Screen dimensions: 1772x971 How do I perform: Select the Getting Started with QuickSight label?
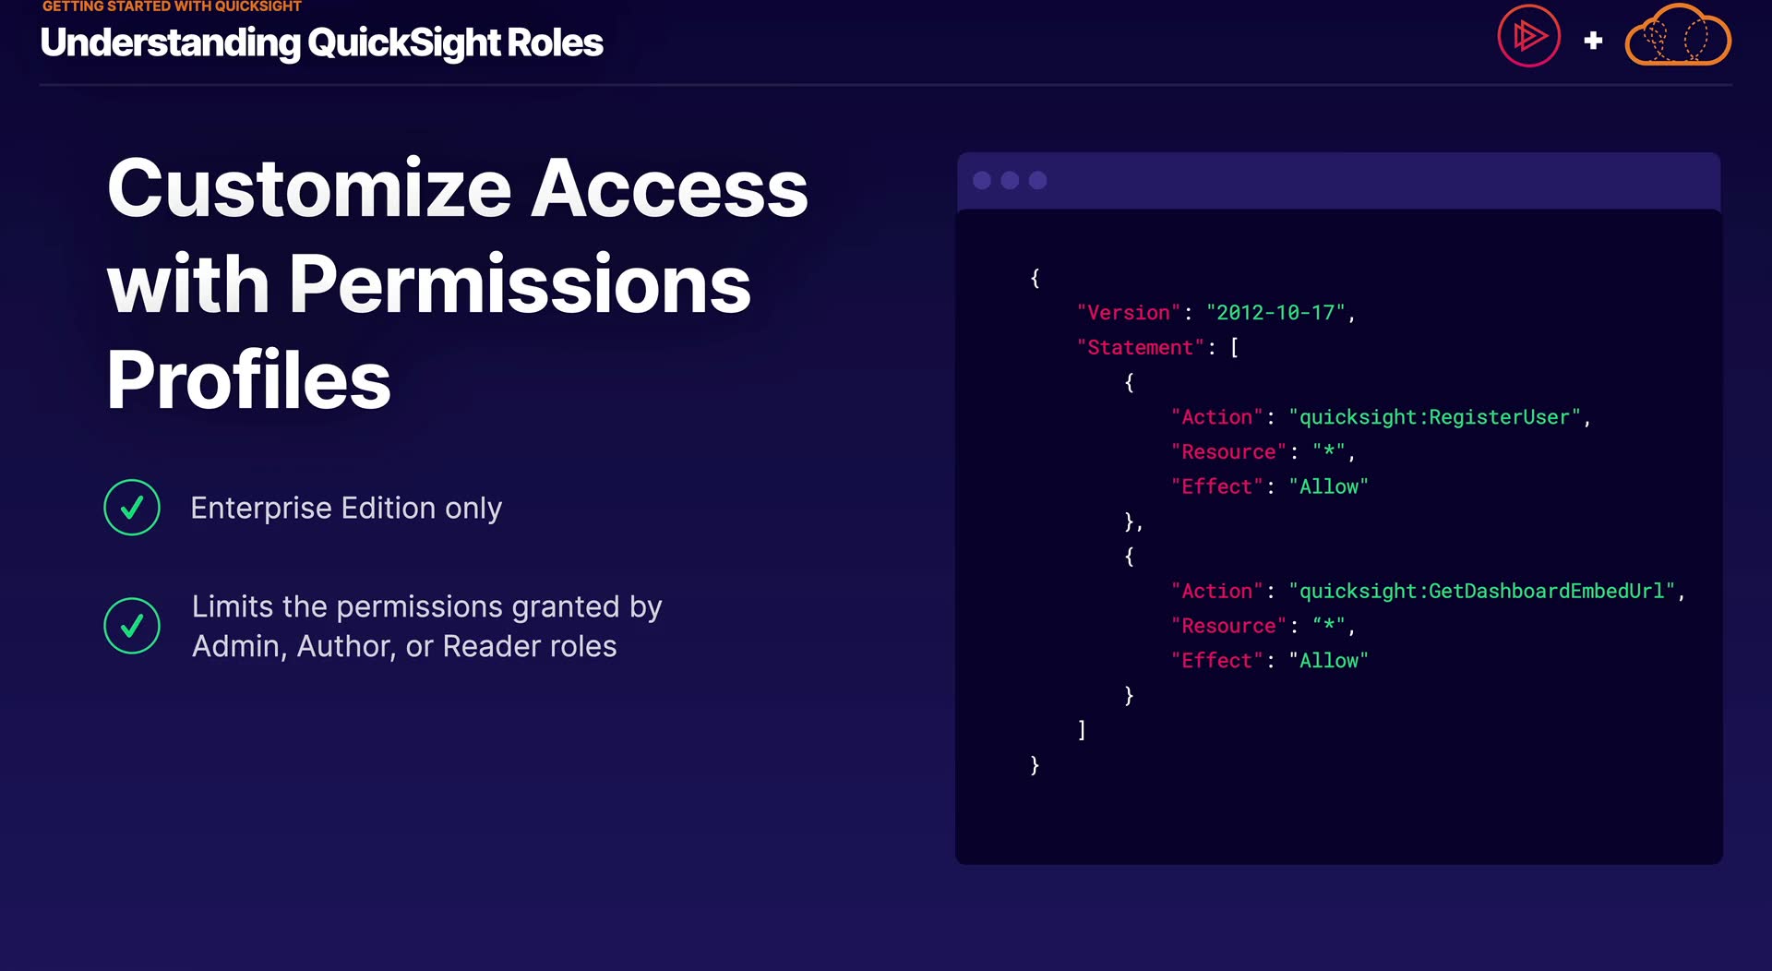pyautogui.click(x=172, y=6)
